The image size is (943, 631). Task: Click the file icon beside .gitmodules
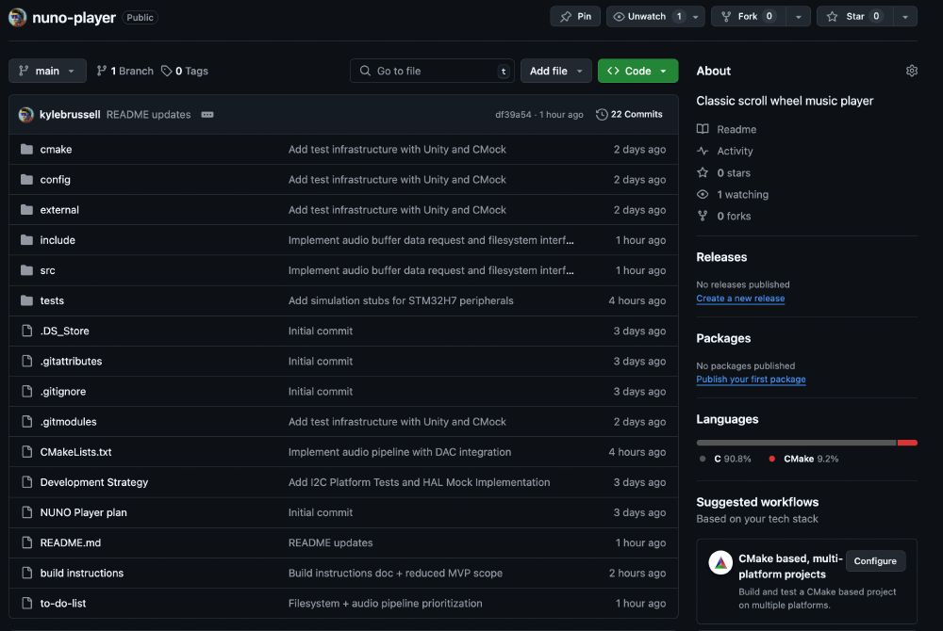[26, 422]
